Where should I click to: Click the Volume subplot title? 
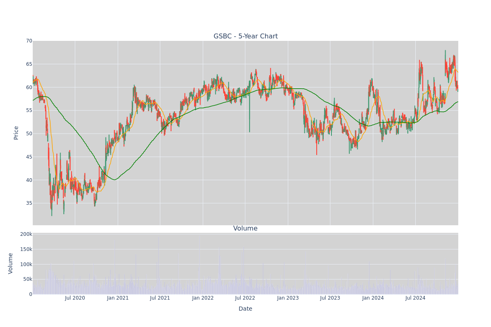245,228
